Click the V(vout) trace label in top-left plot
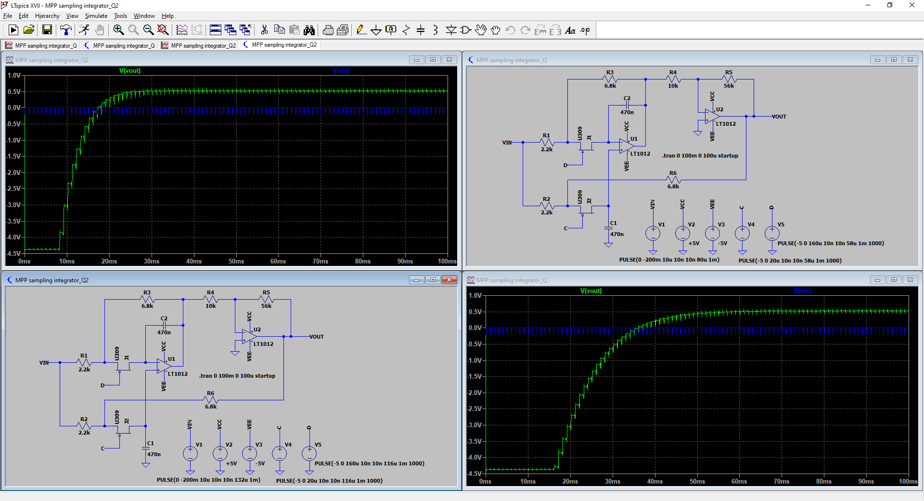The width and height of the screenshot is (924, 501). click(130, 71)
